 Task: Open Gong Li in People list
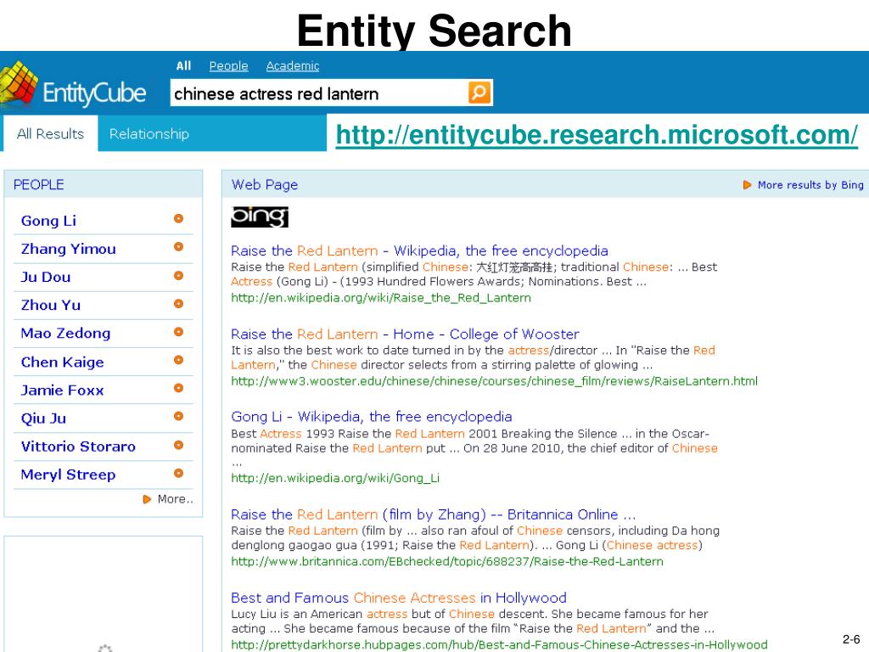pyautogui.click(x=48, y=221)
